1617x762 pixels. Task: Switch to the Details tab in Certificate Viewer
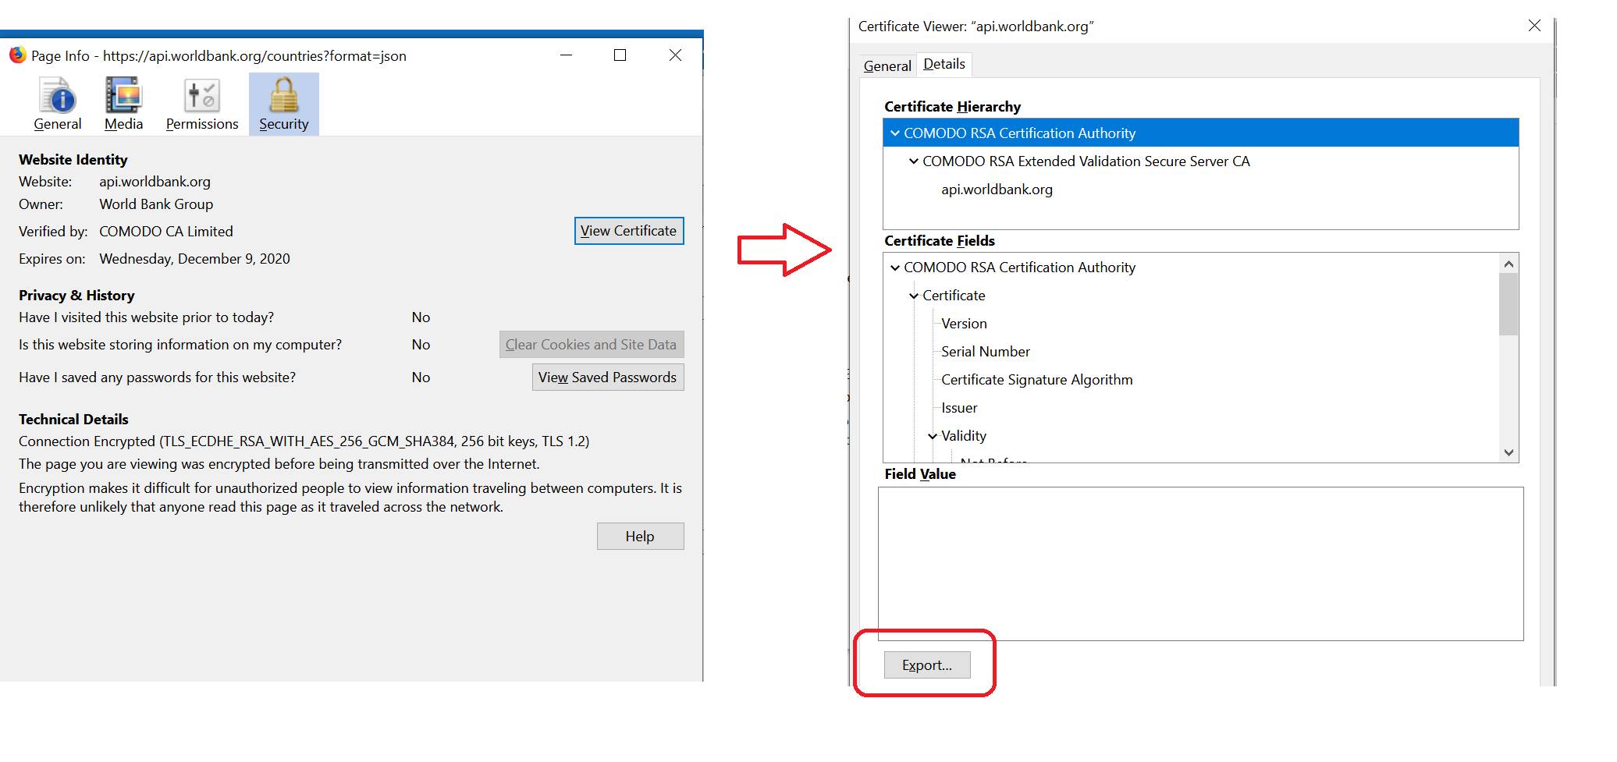pos(944,64)
